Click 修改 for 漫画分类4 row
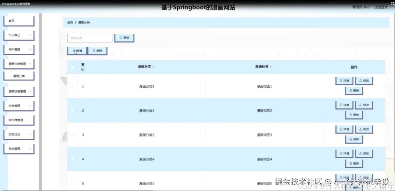This screenshot has width=395, height=192. [364, 154]
